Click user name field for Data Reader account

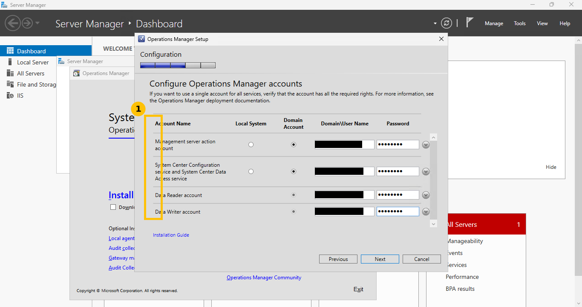click(x=344, y=195)
